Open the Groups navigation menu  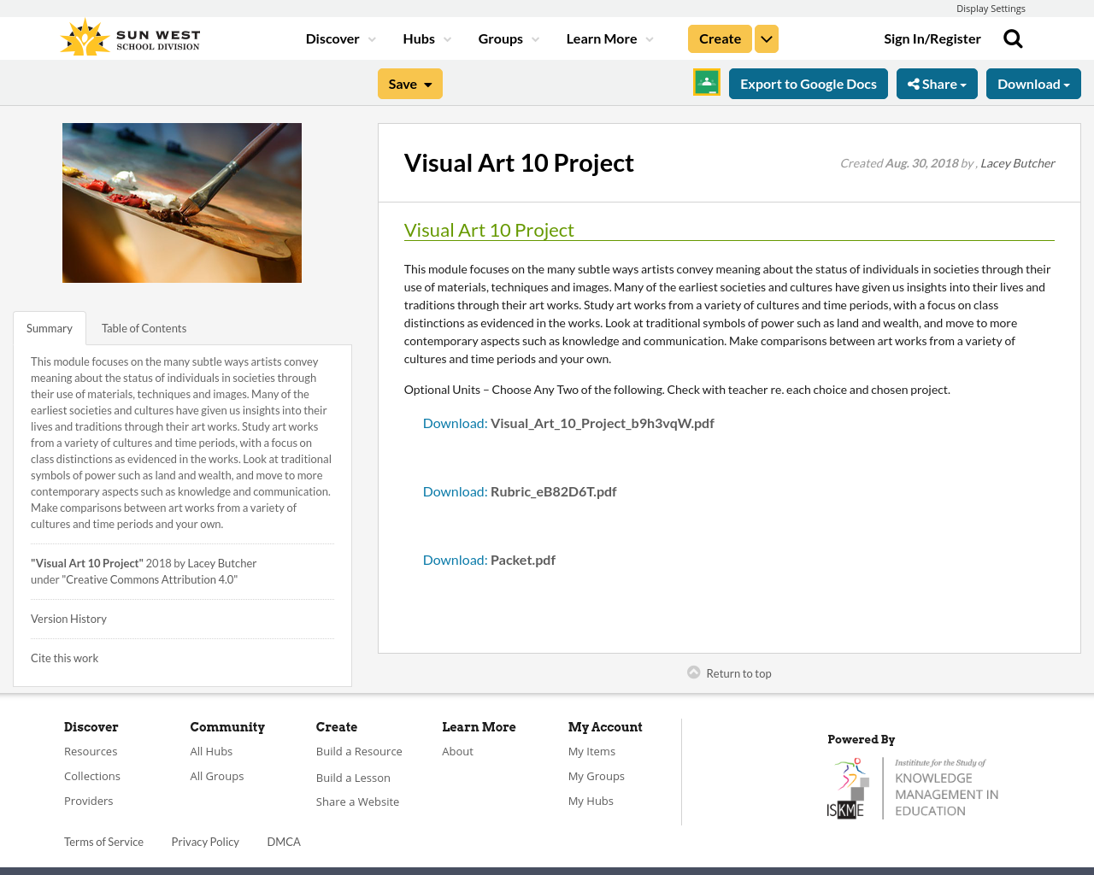tap(509, 39)
